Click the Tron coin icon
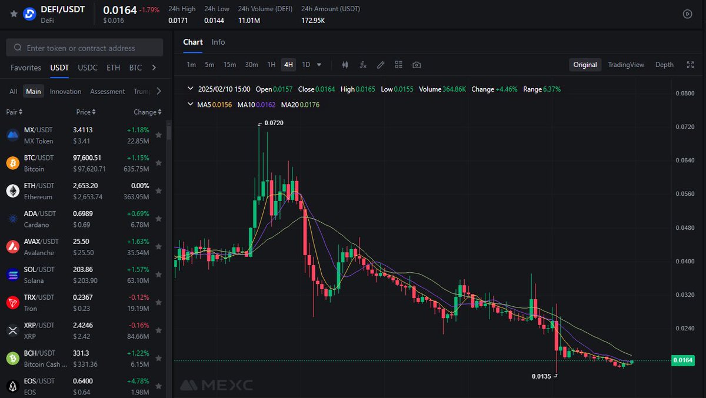Viewport: 706px width, 398px height. pyautogui.click(x=13, y=303)
